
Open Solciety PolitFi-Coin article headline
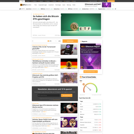[45, 120]
